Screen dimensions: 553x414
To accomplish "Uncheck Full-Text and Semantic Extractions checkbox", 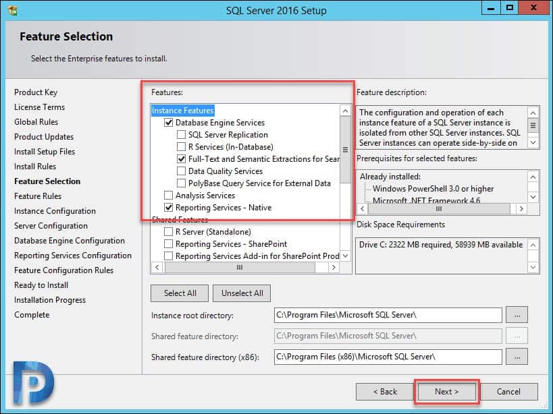I will tap(181, 158).
